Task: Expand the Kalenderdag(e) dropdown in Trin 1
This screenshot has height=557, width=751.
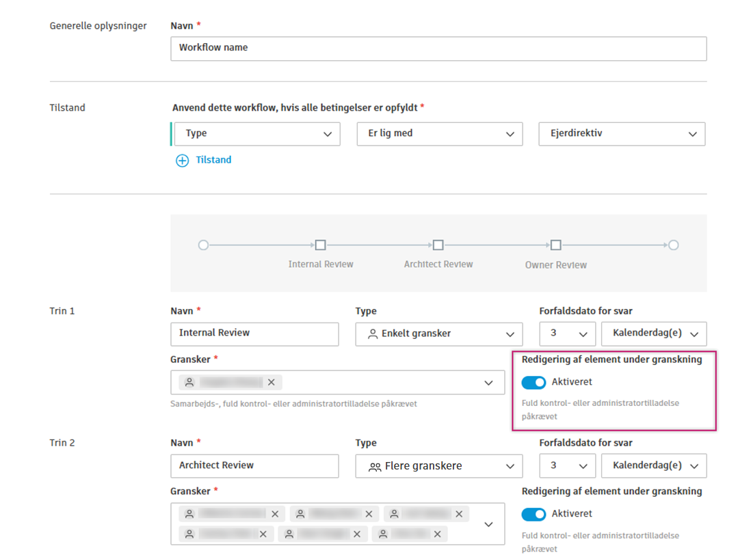Action: tap(654, 334)
